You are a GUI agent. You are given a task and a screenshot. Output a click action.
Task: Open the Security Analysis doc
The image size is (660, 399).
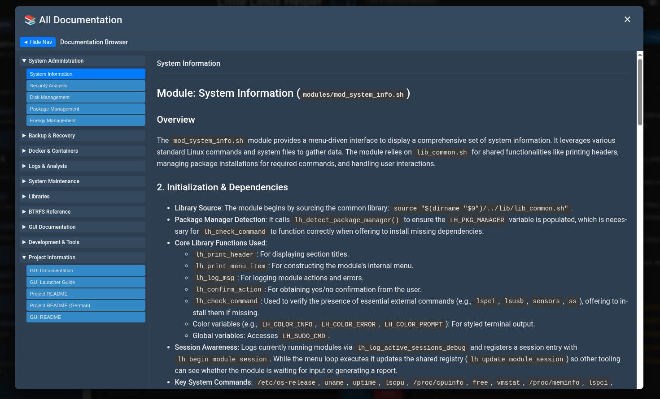86,86
